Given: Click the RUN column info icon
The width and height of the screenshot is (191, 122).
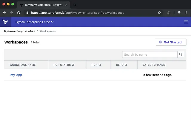Looking at the screenshot, I should [100, 65].
